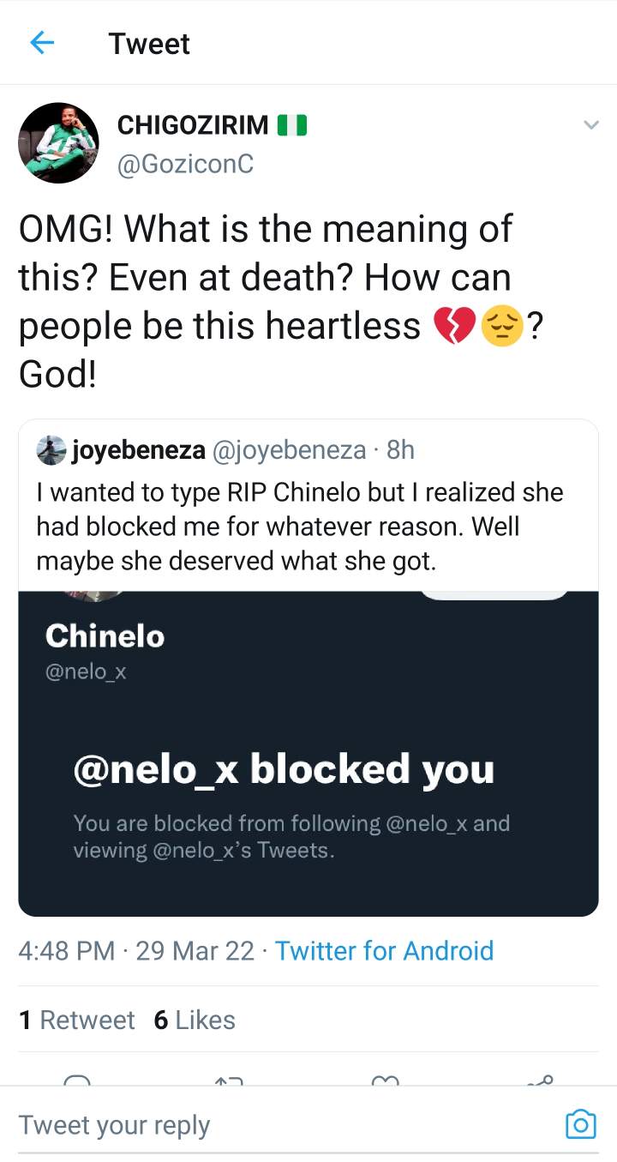This screenshot has width=617, height=1162.
Task: Tap the joyebeneza name in quote
Action: pos(137,449)
